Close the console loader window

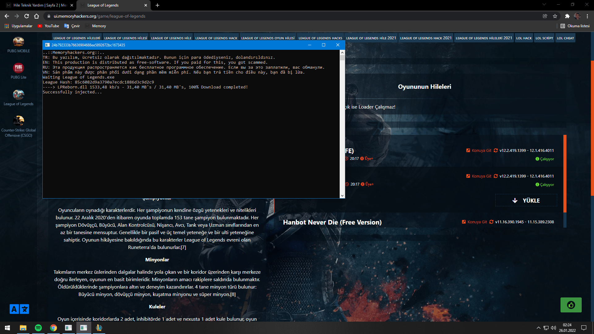(338, 45)
